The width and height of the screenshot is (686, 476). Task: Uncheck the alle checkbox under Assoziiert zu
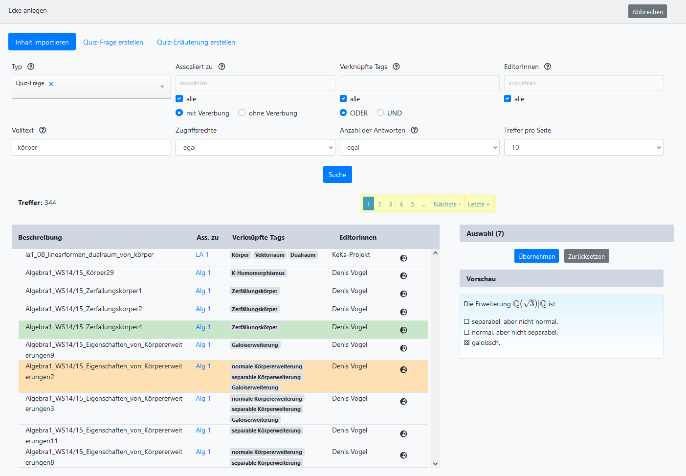pos(179,99)
